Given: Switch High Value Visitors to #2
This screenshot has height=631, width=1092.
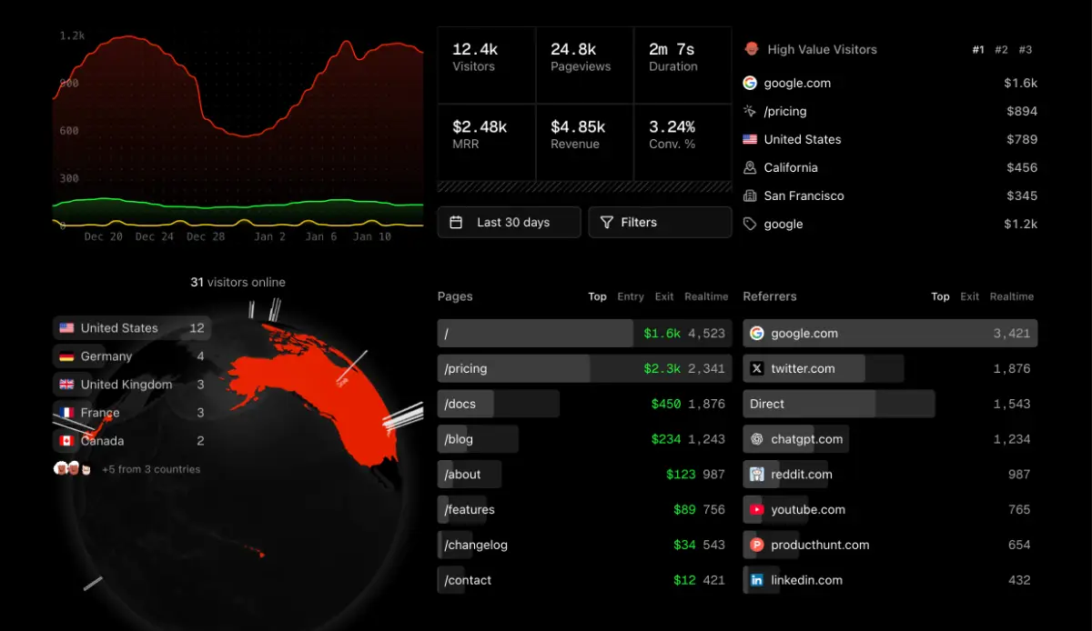Looking at the screenshot, I should pos(1001,50).
